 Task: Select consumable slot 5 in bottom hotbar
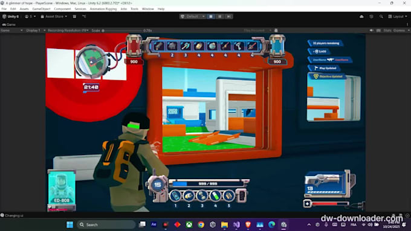coord(229,195)
